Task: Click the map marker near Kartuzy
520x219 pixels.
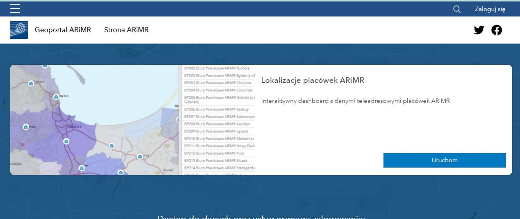Action: [x=26, y=127]
